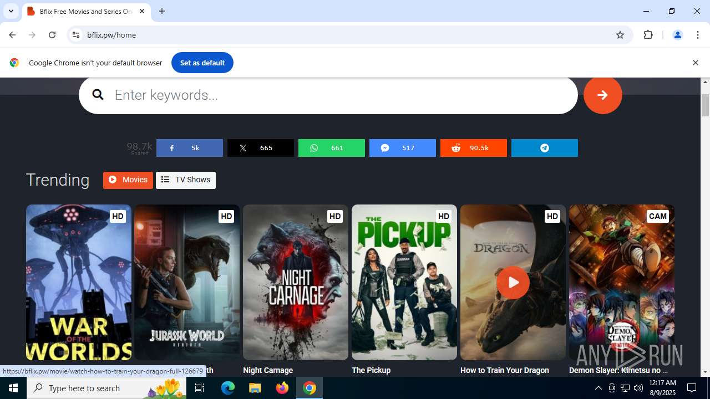Show hidden system tray icons

[x=598, y=388]
